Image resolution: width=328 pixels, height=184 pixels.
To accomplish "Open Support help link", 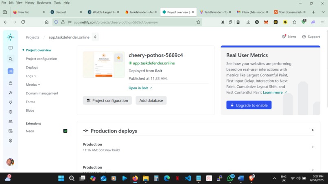I will coord(311,37).
